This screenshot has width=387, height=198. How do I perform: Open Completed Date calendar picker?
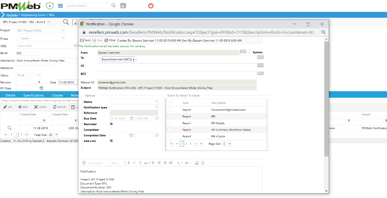(x=131, y=135)
